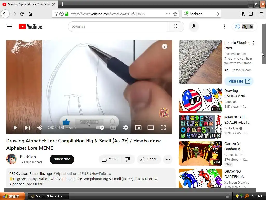Click the #FNF hashtag
The height and width of the screenshot is (200, 266).
tap(84, 174)
